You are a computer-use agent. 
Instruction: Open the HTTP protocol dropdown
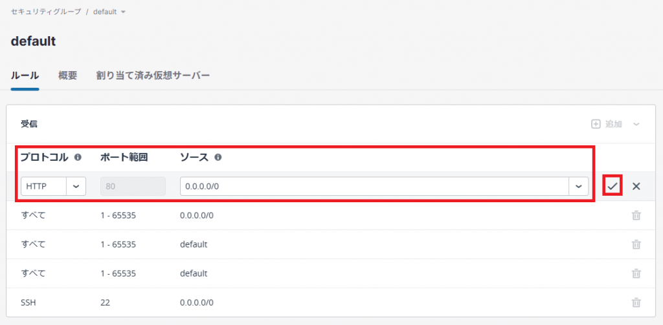tap(76, 186)
